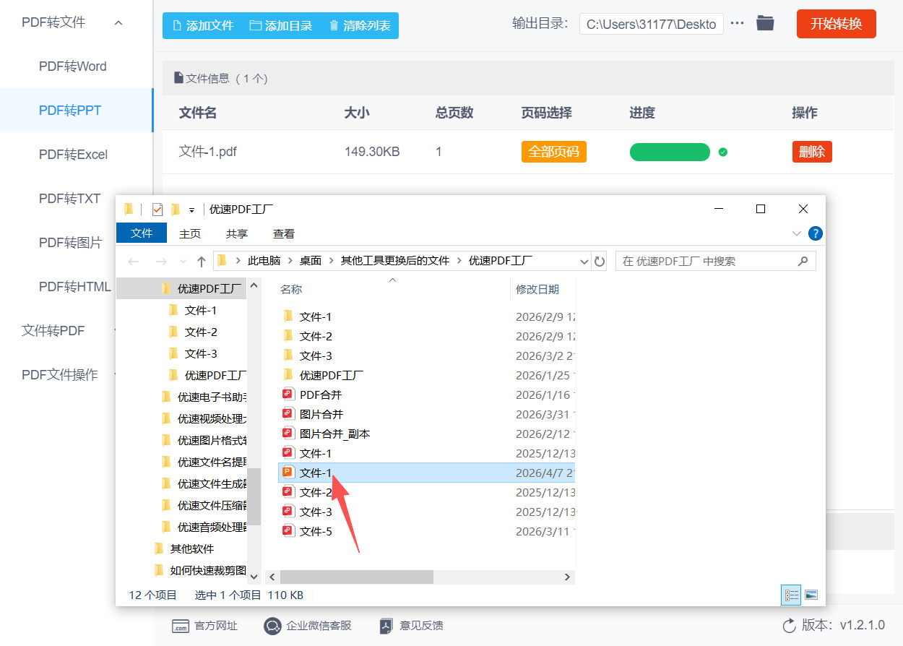Collapse the PDF转文件 sidebar section
The image size is (903, 646).
click(x=118, y=22)
